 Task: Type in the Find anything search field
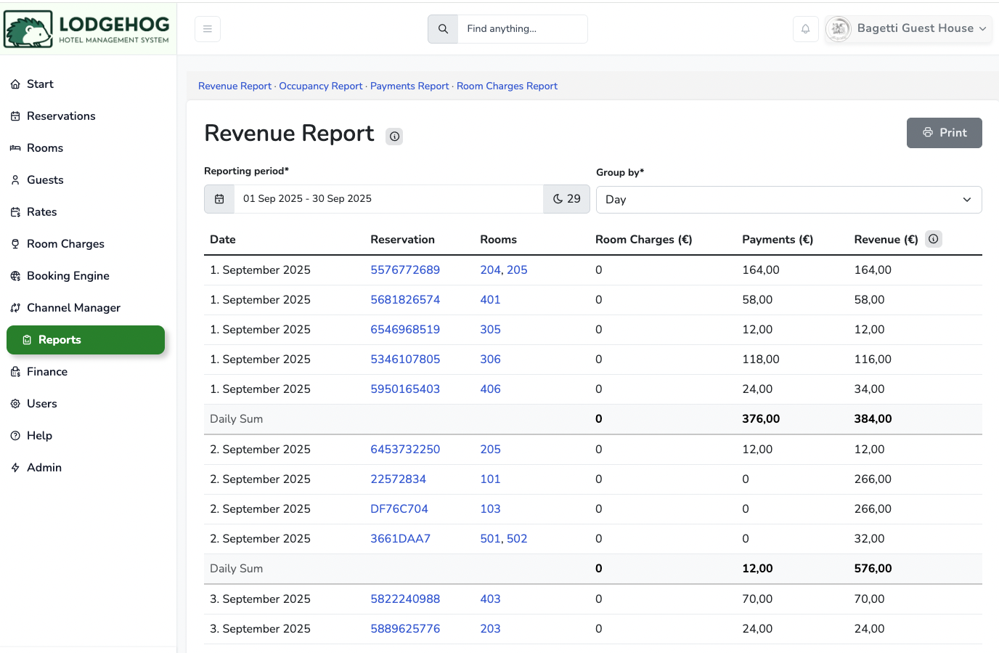coord(522,29)
